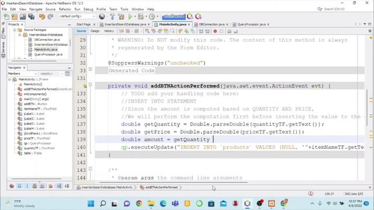Toggle the navigator view icon beside the empty filter
This screenshot has width=374, height=210.
coord(68,73)
